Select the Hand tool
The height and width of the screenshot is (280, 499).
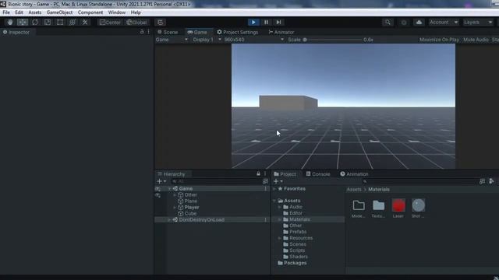click(x=10, y=23)
